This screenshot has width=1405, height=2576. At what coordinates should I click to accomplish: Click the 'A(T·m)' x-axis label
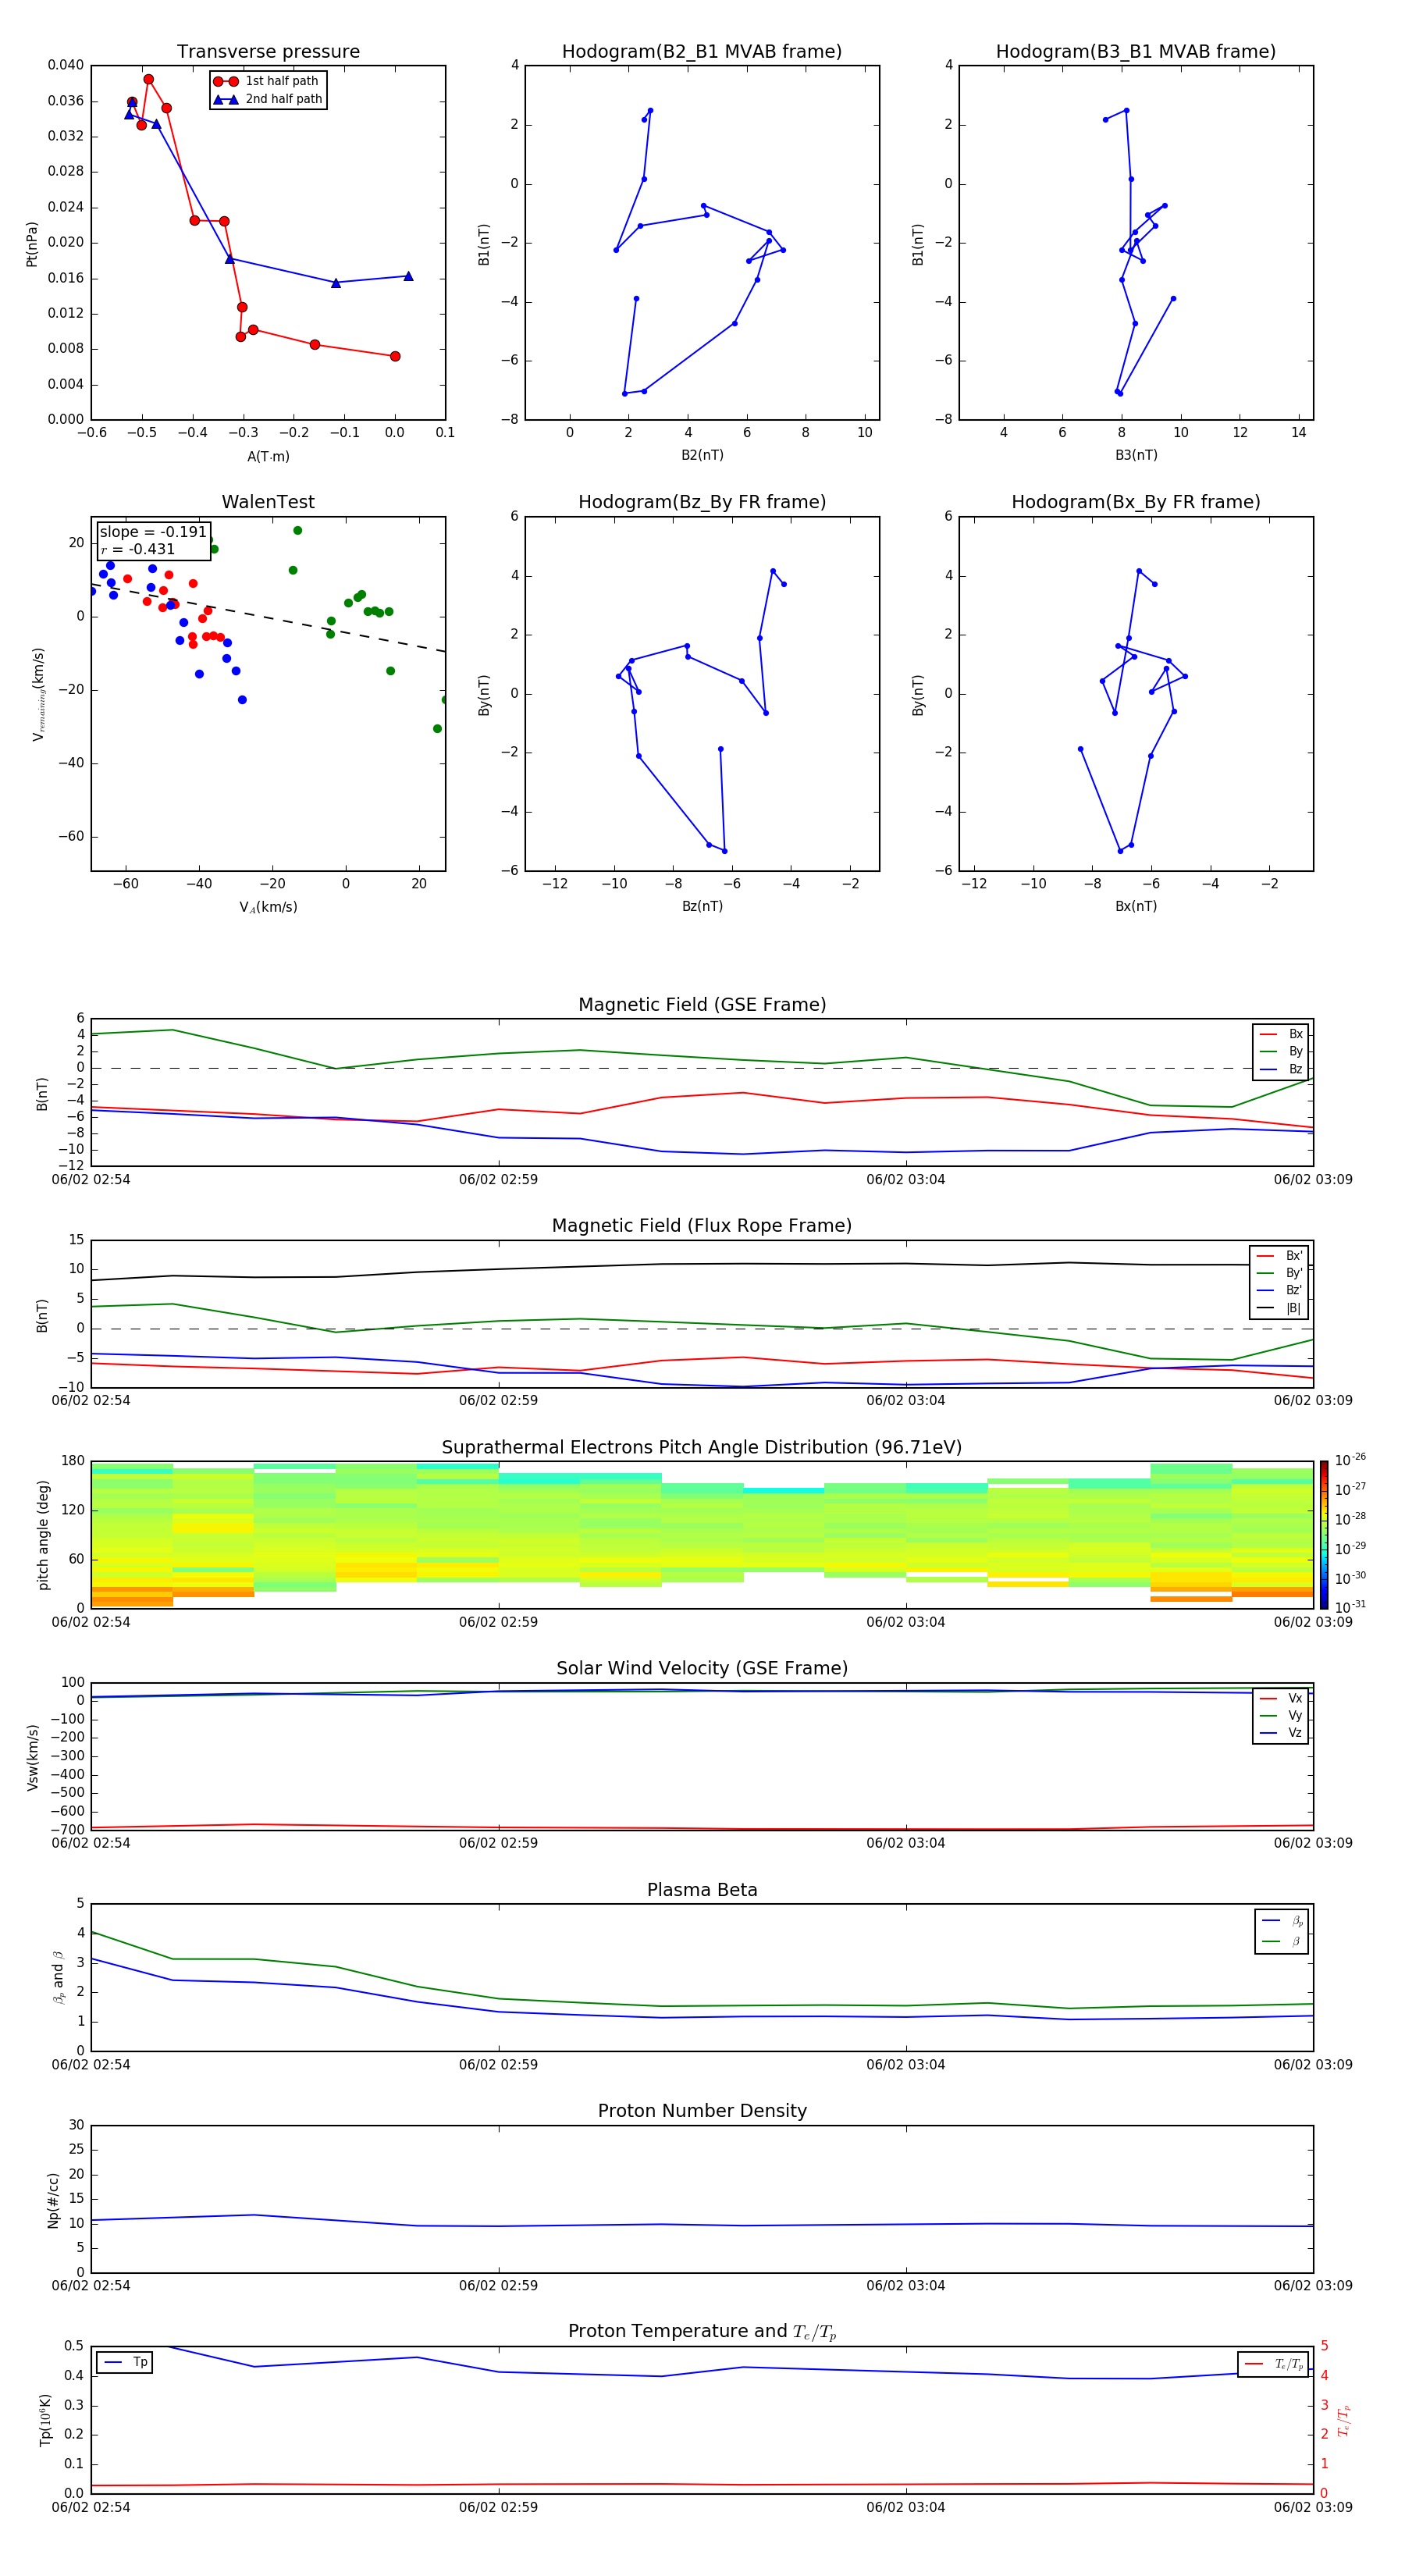[268, 457]
